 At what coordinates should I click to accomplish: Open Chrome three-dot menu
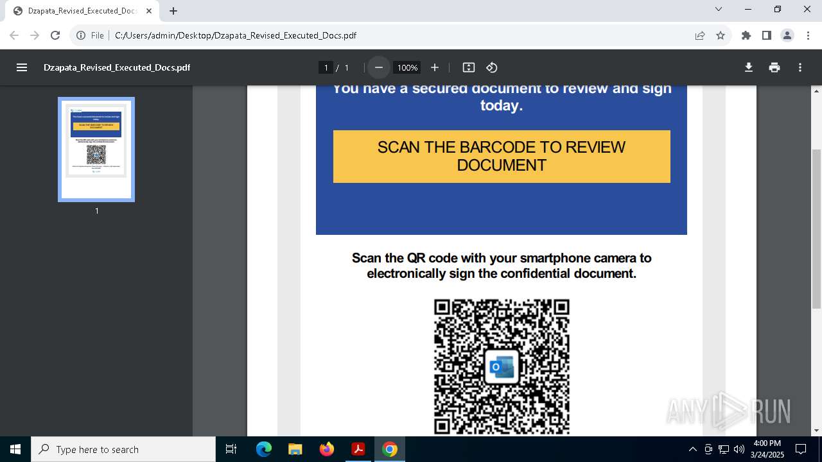tap(808, 35)
